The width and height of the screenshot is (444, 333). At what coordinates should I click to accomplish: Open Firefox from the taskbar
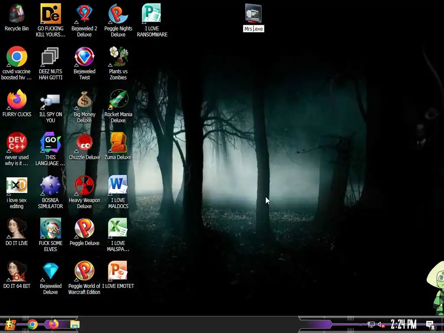click(x=53, y=324)
